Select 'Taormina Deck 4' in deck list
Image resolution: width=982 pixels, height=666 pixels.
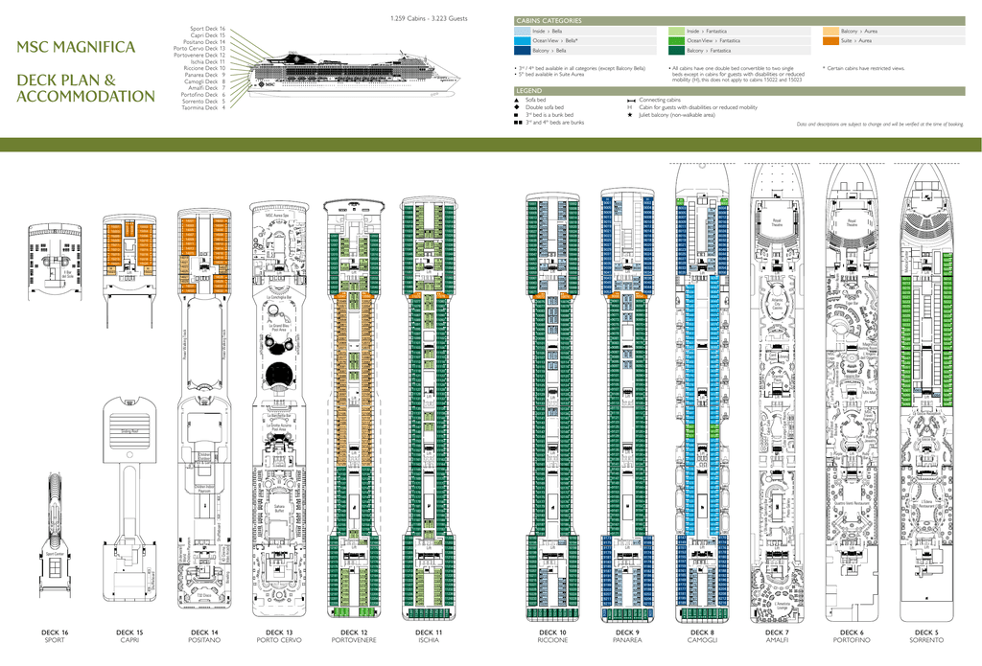coord(203,107)
